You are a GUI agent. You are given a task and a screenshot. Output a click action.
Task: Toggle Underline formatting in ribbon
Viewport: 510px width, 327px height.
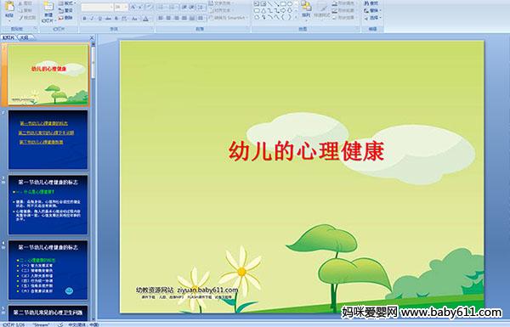(99, 19)
